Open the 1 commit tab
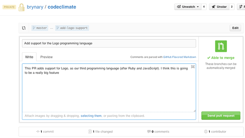 (x=45, y=132)
